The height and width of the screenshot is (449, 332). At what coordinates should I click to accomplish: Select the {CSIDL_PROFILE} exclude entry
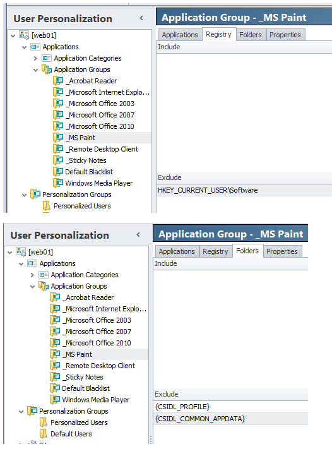(230, 407)
